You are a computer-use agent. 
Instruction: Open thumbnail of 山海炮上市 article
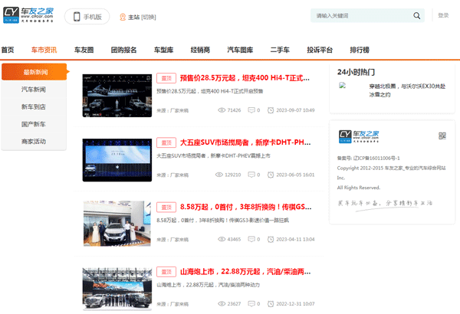click(x=117, y=289)
